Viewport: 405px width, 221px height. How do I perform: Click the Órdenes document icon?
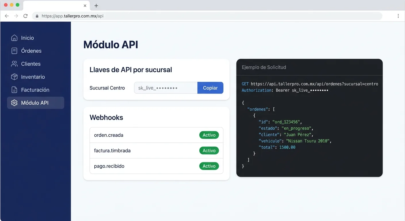tap(14, 51)
